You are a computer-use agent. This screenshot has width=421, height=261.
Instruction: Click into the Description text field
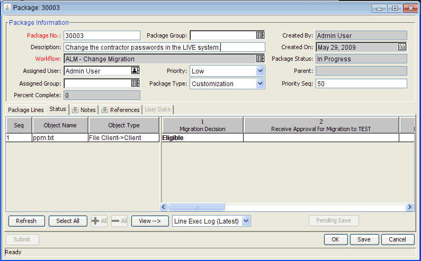point(164,48)
